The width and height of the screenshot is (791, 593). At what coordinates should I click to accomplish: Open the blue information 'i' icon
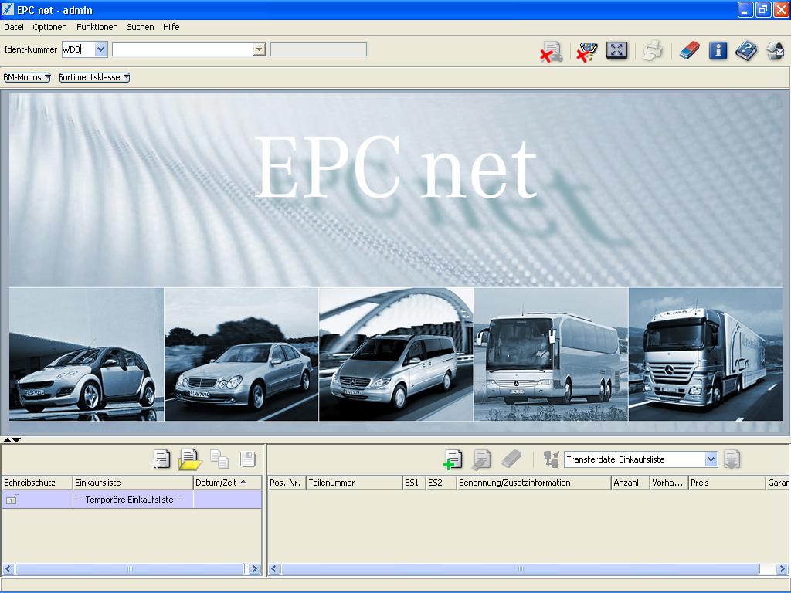tap(718, 51)
